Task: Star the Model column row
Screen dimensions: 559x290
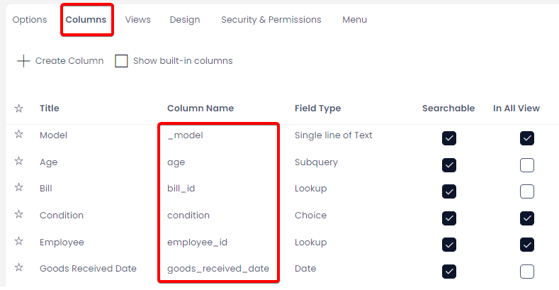Action: (x=19, y=135)
